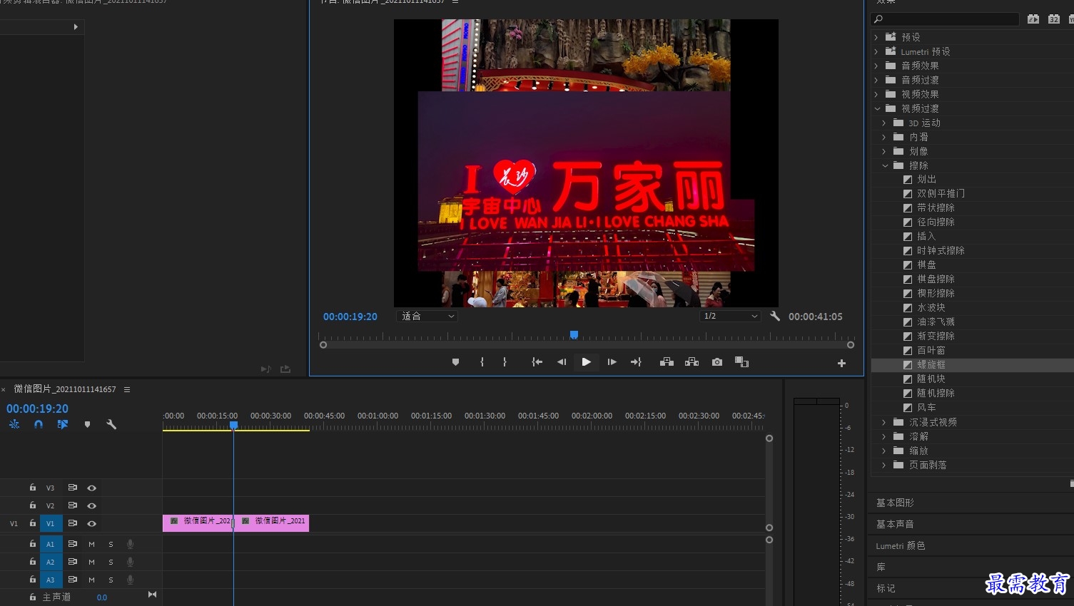Select the 时钟式擦除 transition
Viewport: 1074px width, 606px height.
[941, 250]
